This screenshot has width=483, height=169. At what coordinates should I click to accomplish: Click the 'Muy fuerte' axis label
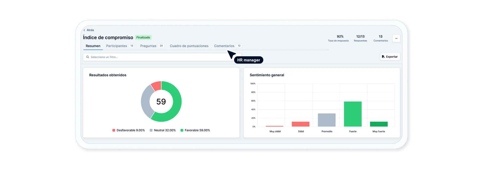pyautogui.click(x=379, y=132)
